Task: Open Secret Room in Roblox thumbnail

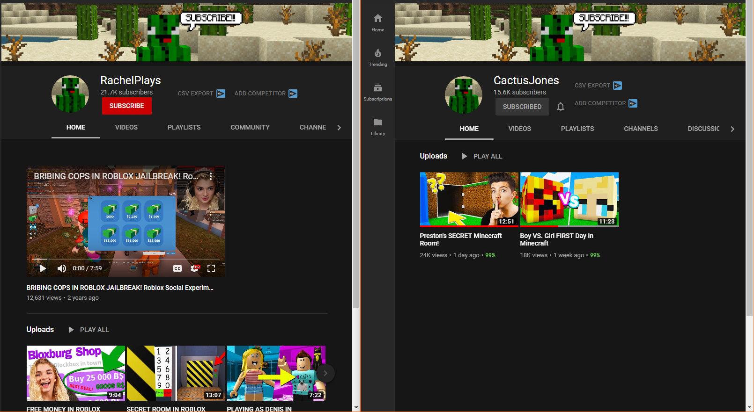Action: (176, 373)
